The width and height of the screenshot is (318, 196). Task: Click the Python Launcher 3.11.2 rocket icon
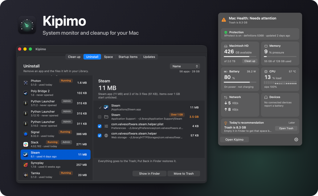coord(26,103)
